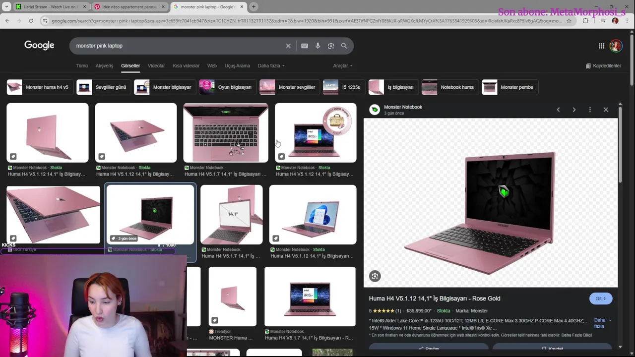Open the Huma H4 Rose Gold title link

coord(435,298)
